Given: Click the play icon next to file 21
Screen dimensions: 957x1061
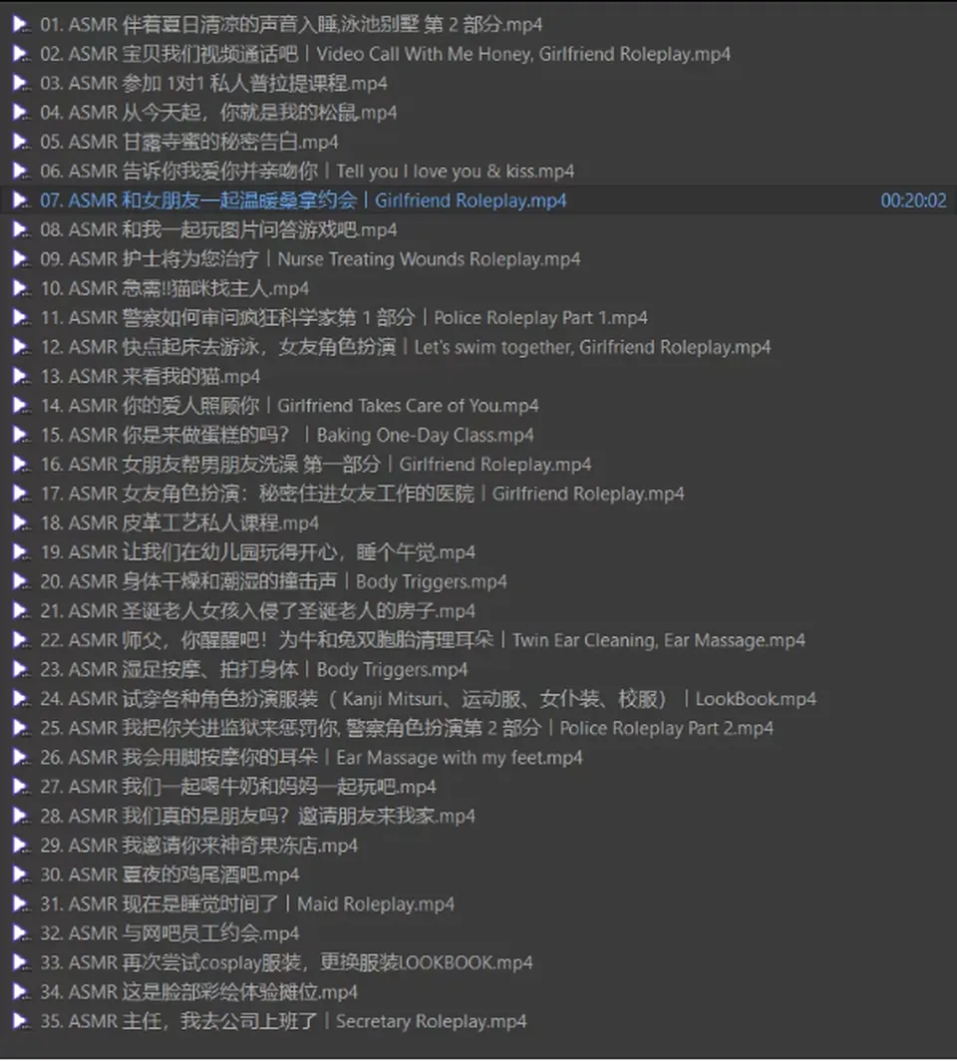Looking at the screenshot, I should pos(22,611).
